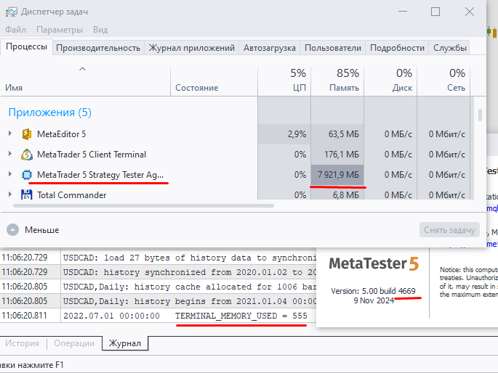
Task: Switch to the Журнал приложений tab
Action: coord(191,48)
